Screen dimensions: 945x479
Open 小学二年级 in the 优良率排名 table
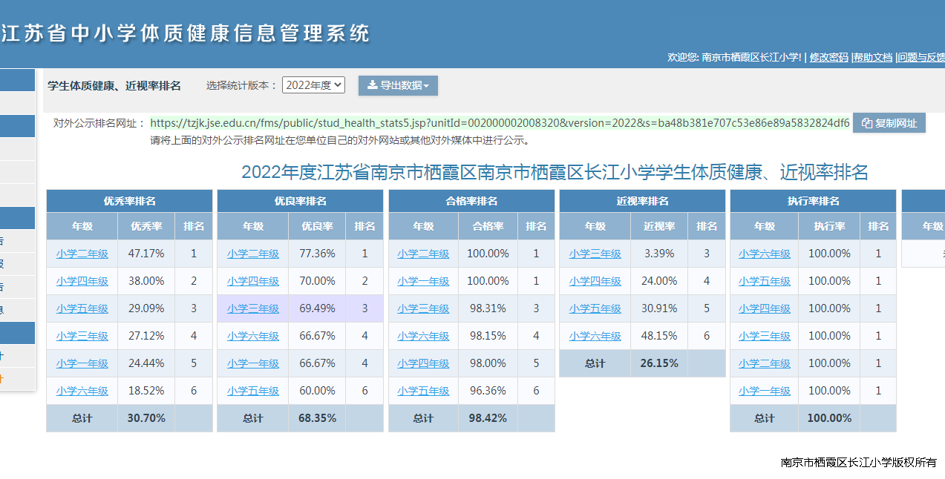click(x=253, y=254)
